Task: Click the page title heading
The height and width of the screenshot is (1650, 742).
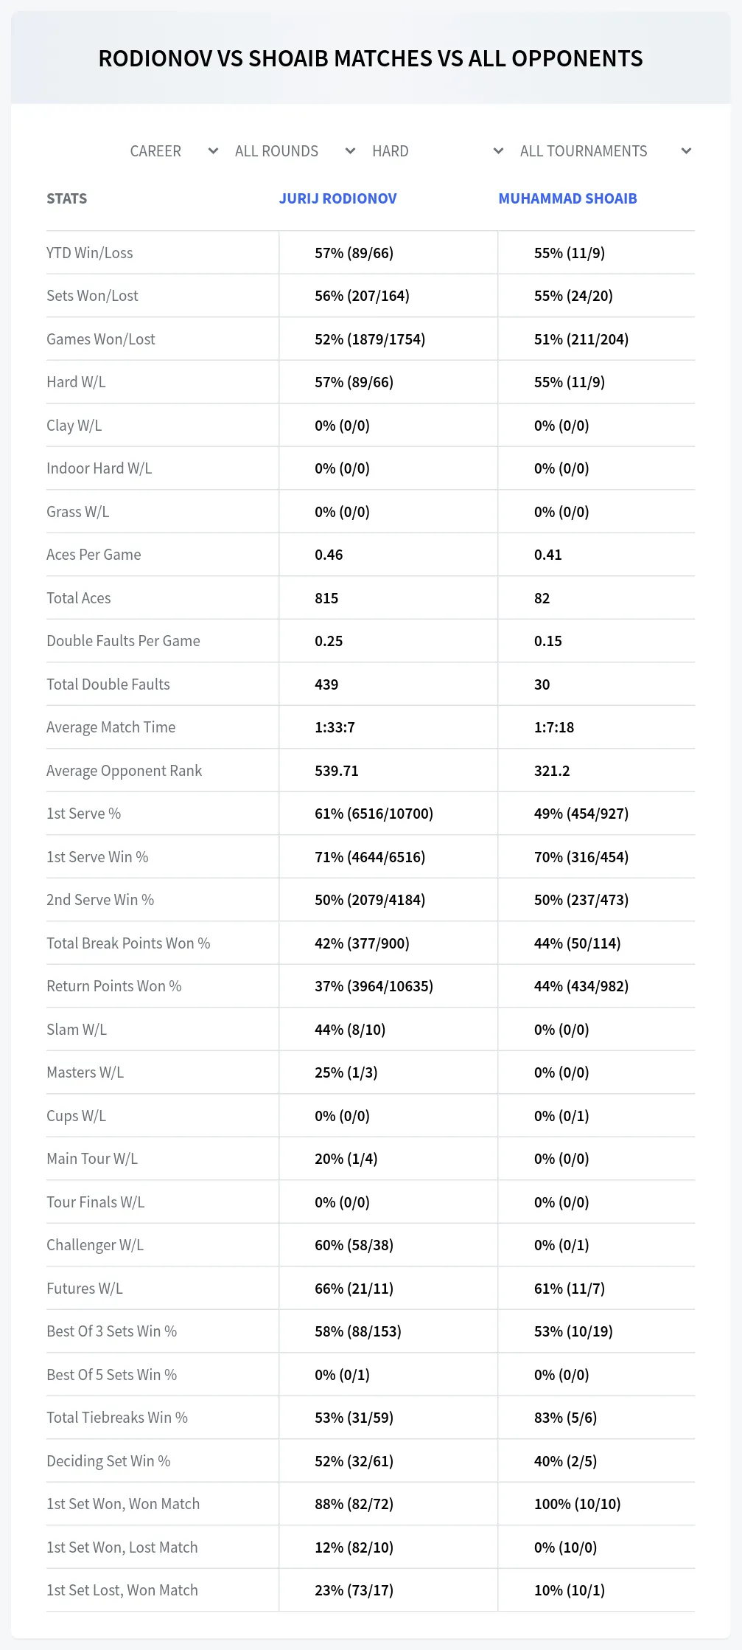Action: point(371,58)
